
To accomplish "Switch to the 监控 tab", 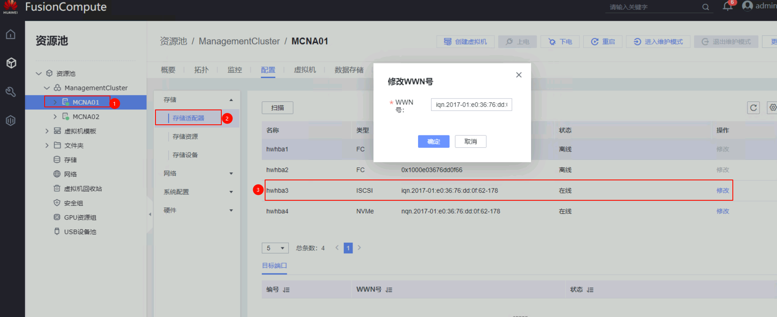I will tap(235, 70).
